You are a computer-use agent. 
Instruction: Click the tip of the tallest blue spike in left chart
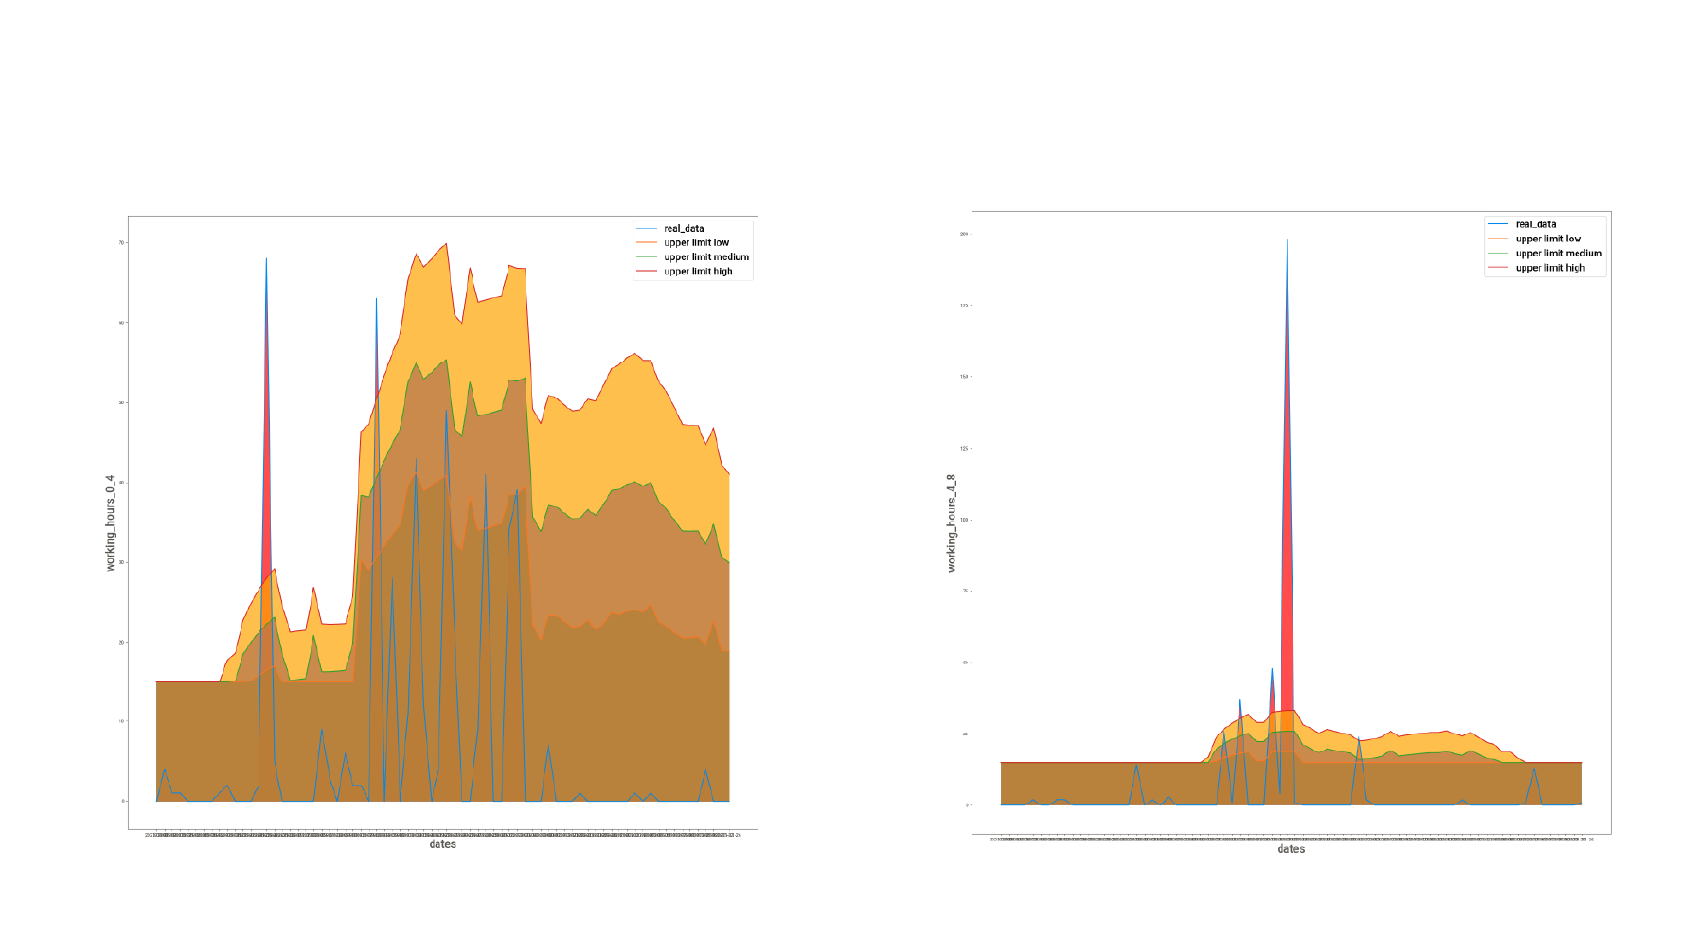[x=266, y=258]
